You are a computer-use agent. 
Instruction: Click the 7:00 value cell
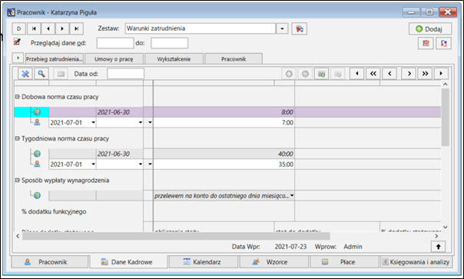(224, 123)
